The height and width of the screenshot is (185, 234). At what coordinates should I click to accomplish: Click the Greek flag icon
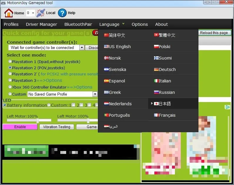[x=106, y=92]
